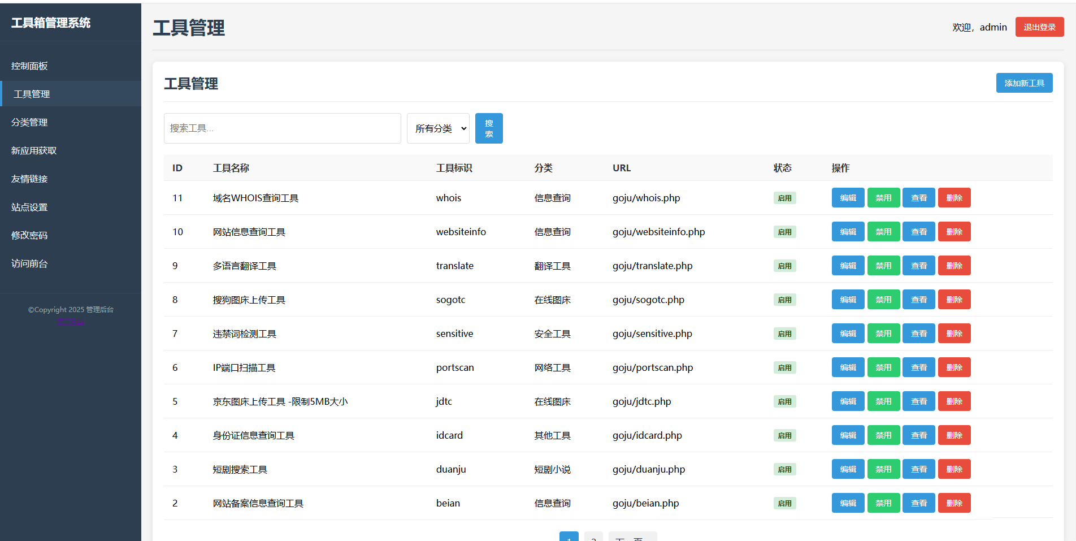Open the 菜鸟乐园 footer link
The image size is (1076, 541).
(x=71, y=321)
